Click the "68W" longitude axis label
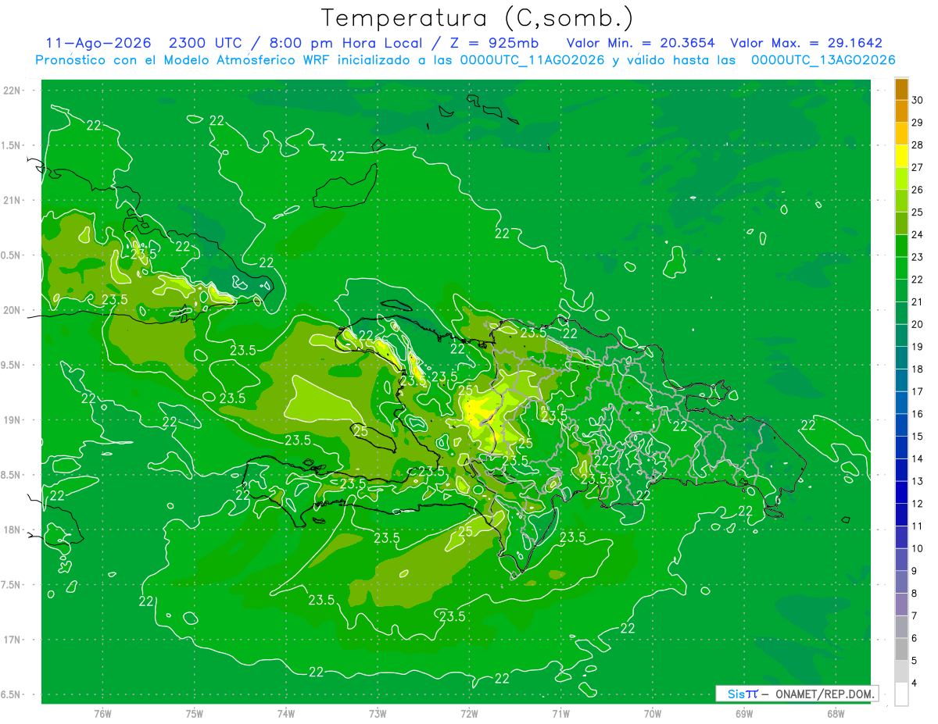This screenshot has width=938, height=724. tap(835, 714)
